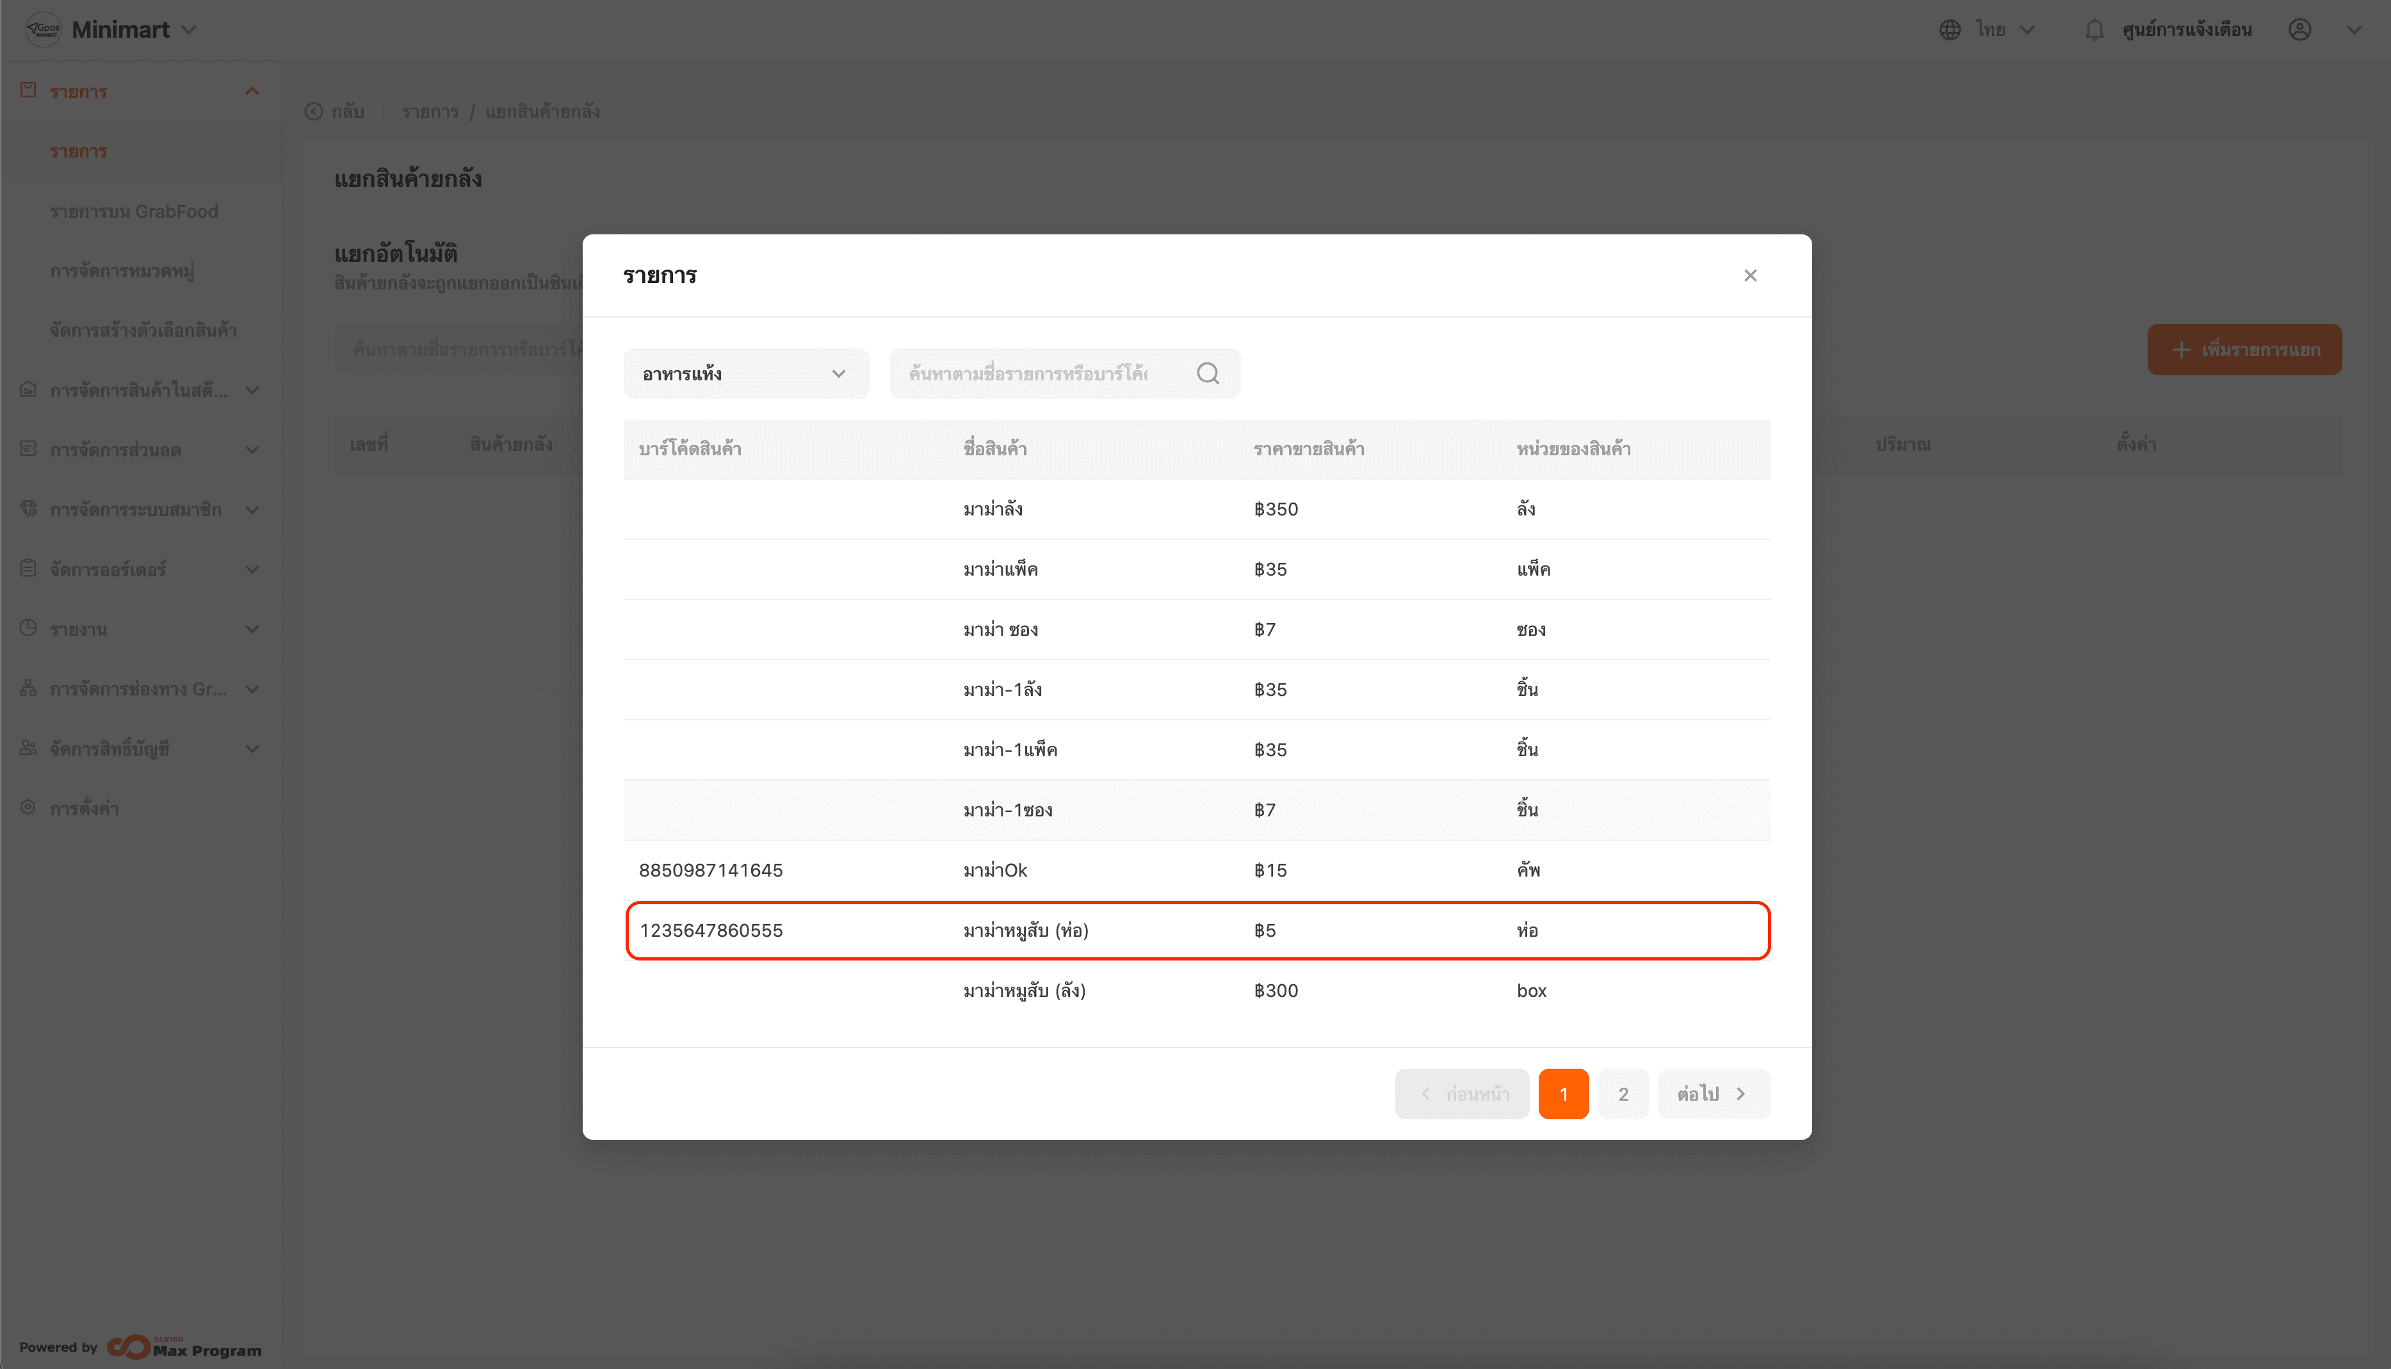Click the ต่อไป next page button
The width and height of the screenshot is (2391, 1369).
tap(1713, 1094)
